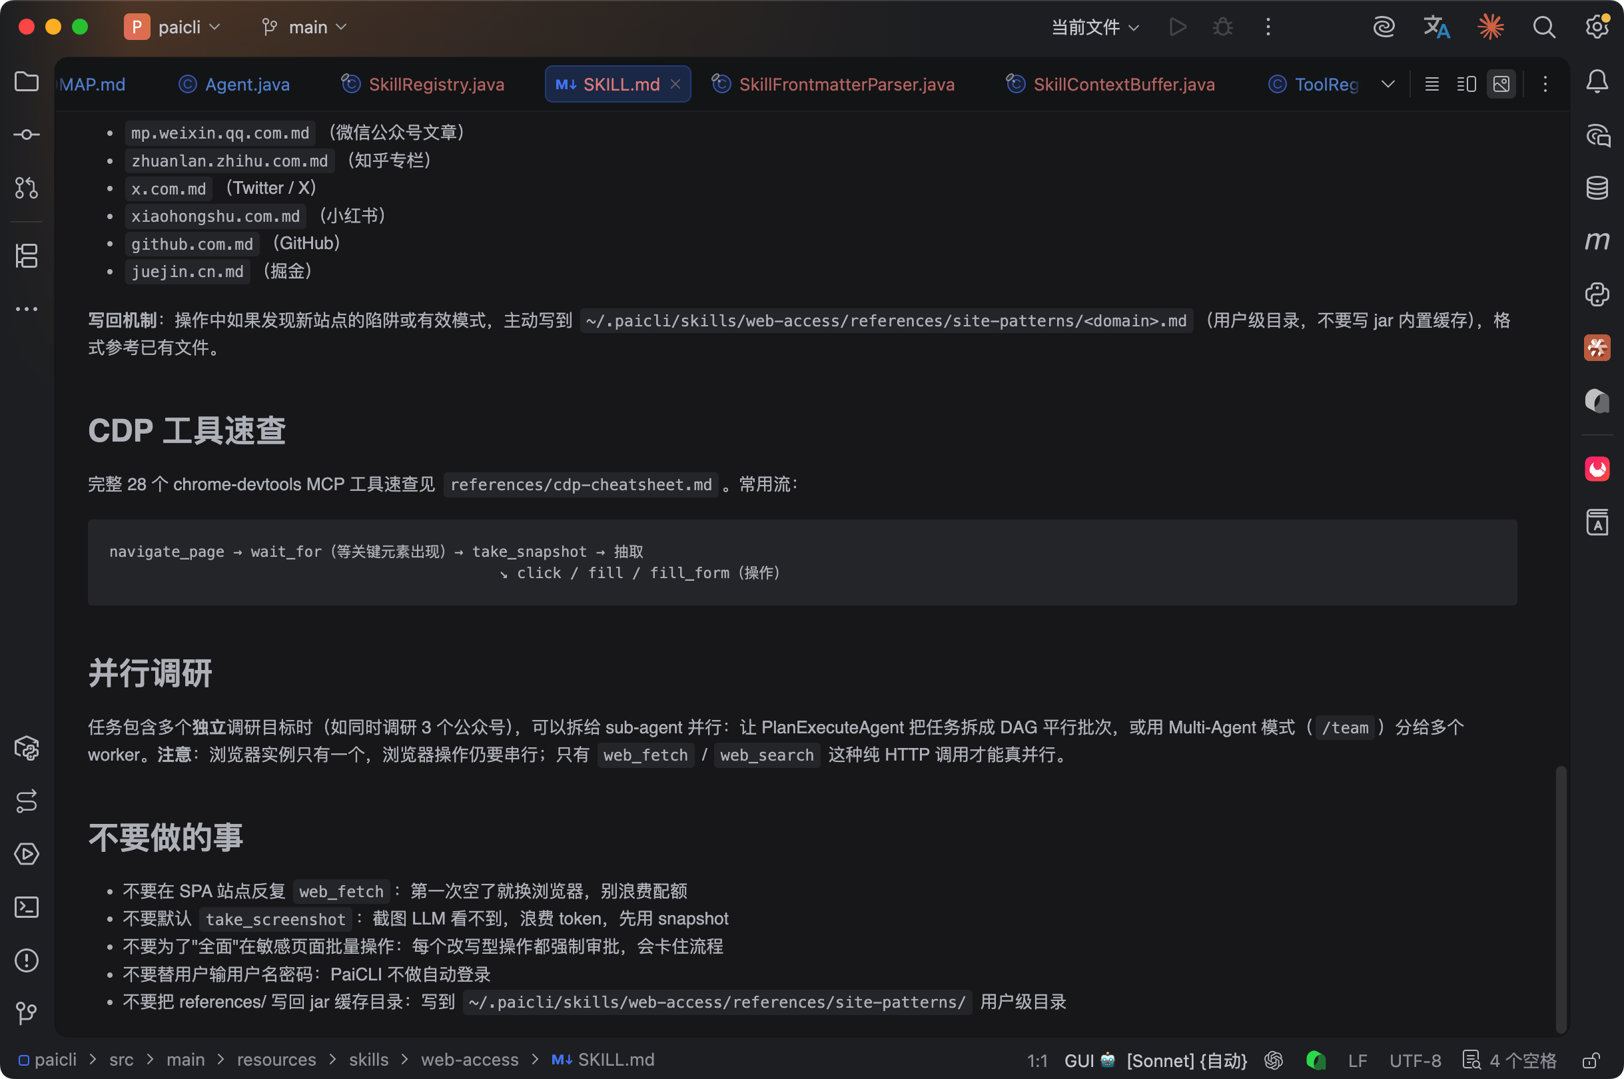Open the Commit tool window

tap(26, 134)
